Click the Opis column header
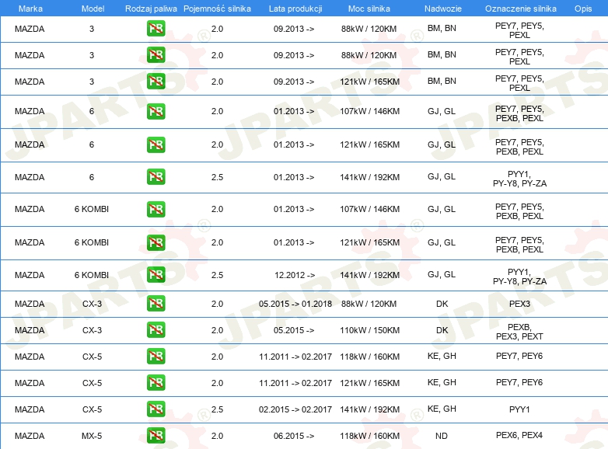 (x=582, y=8)
